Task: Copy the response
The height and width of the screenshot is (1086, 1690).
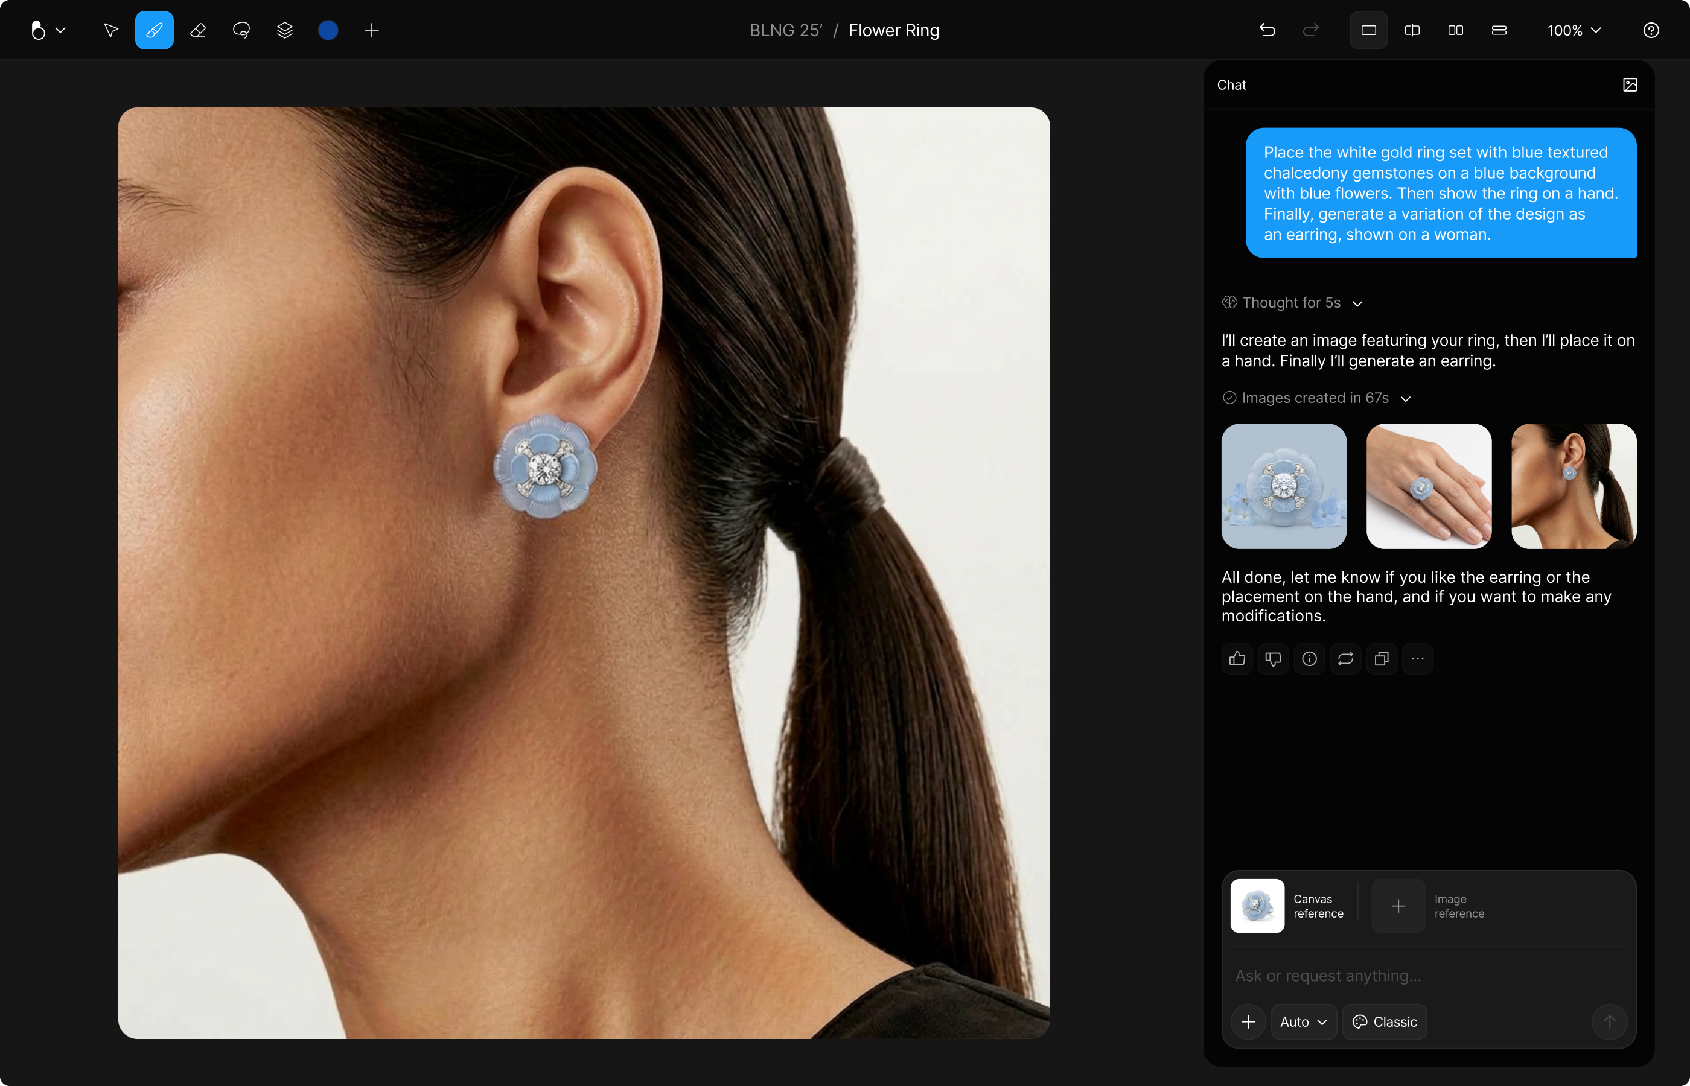Action: (x=1382, y=659)
